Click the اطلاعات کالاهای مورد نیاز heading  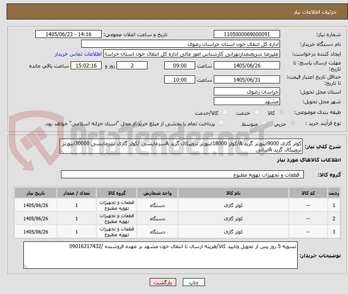point(309,160)
